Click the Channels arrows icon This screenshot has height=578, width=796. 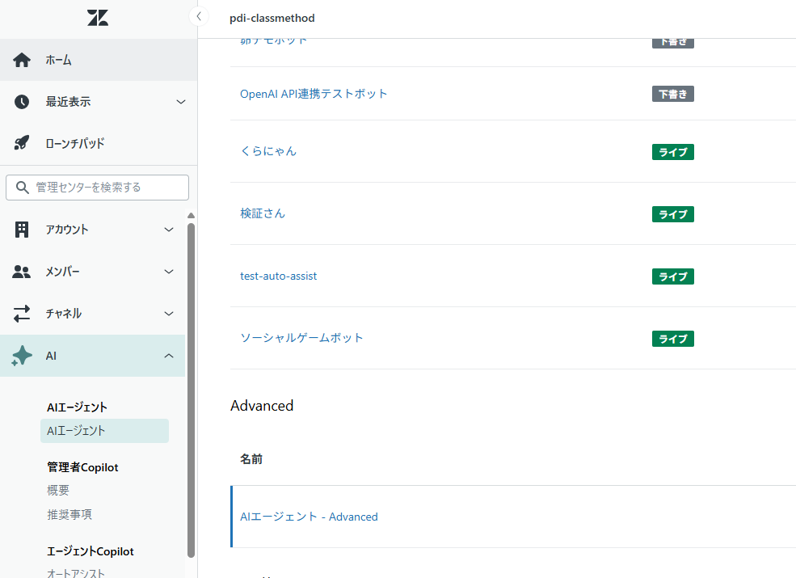[22, 314]
